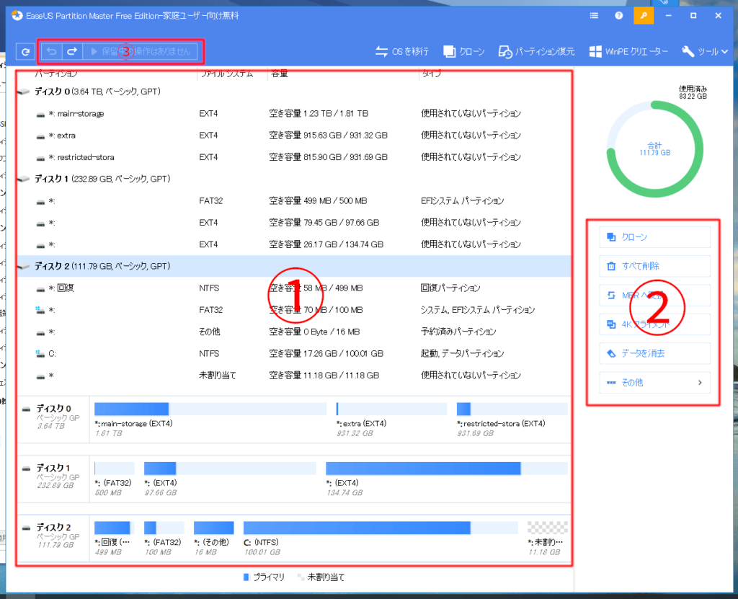
Task: Click the 容量 column header
Action: 280,74
